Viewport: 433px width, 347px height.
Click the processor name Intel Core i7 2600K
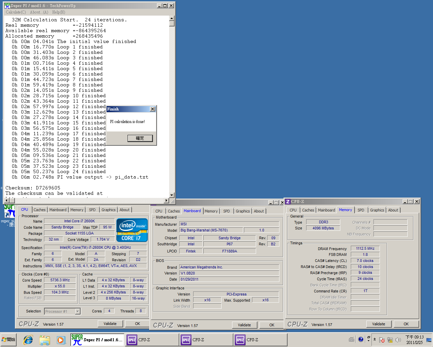[80, 221]
